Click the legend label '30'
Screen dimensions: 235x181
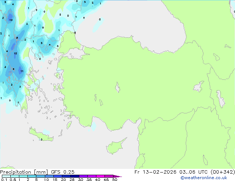point(81,180)
